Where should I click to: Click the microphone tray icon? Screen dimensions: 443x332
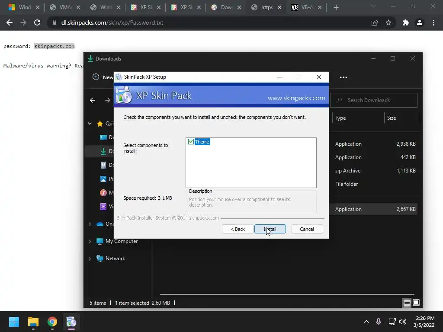(379, 322)
